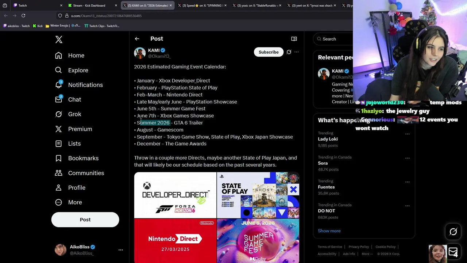Open the Bookmarks icon
The image size is (467, 263).
tap(58, 158)
